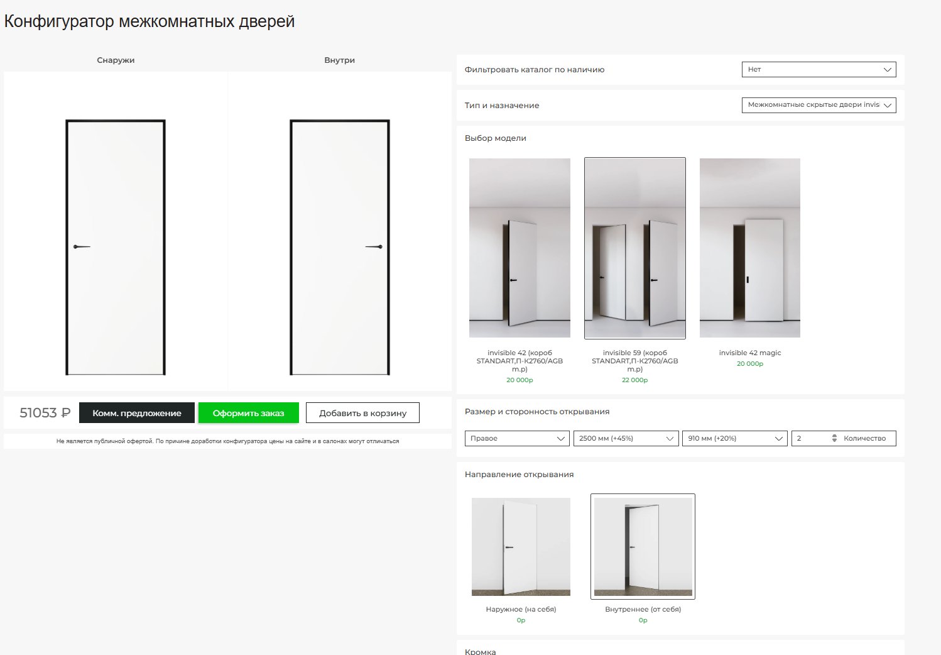Viewport: 941px width, 655px height.
Task: Open the availability filter dropdown (Нет)
Action: (819, 70)
